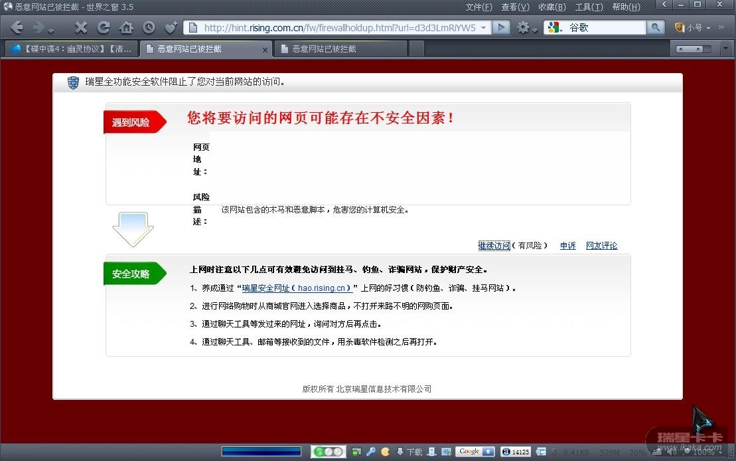Open search engine selector Google icon
736x461 pixels.
554,27
